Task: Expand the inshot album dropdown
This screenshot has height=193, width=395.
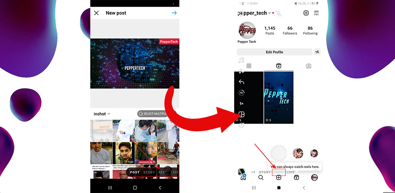Action: [102, 114]
